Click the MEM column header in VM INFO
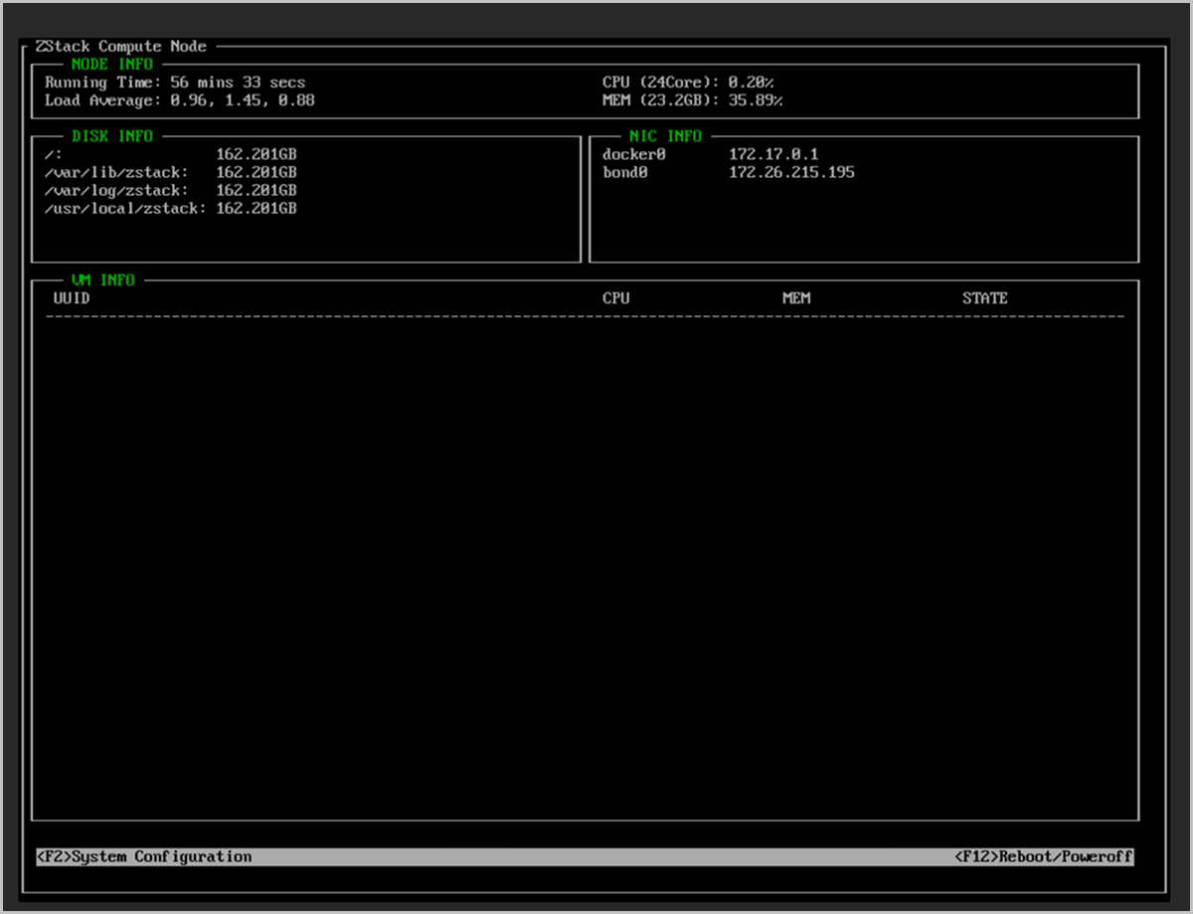Viewport: 1193px width, 914px height. 796,297
